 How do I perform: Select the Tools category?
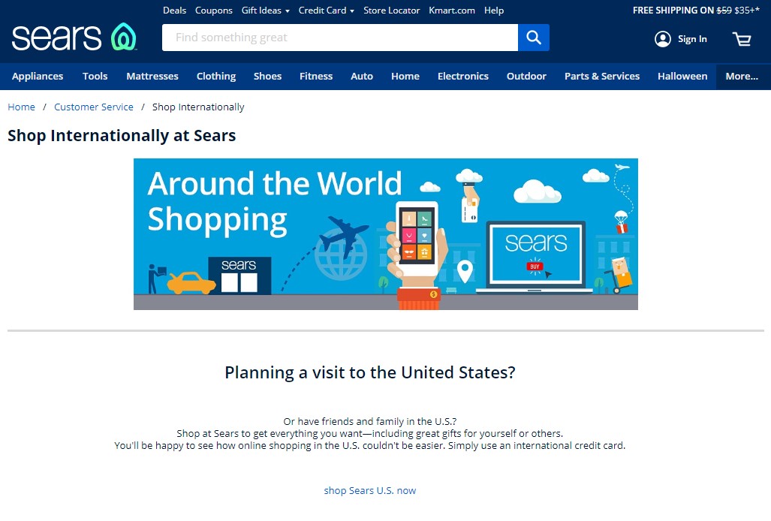(x=95, y=76)
